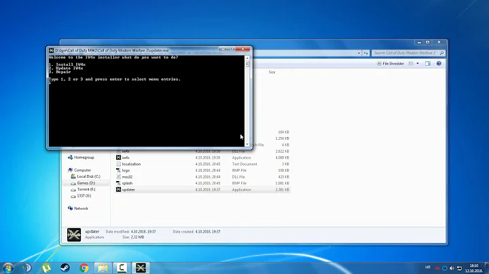Click the mss32 file name

click(127, 177)
